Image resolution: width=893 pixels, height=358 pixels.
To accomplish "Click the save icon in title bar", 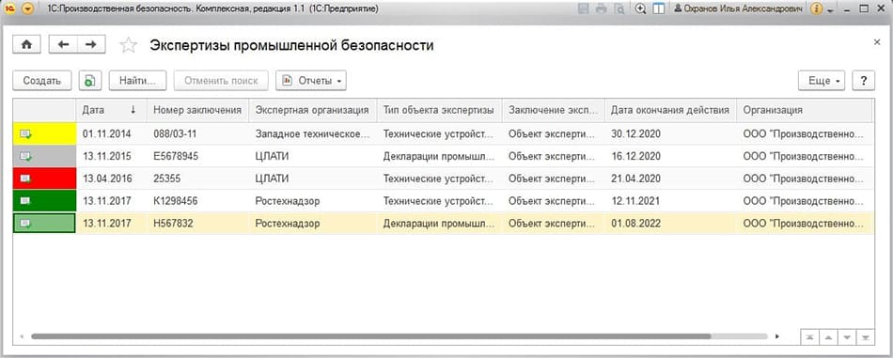I will coord(584,9).
